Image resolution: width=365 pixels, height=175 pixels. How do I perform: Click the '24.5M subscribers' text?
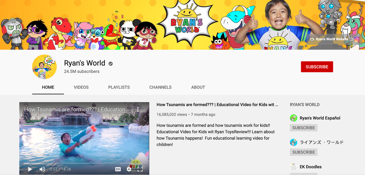point(82,71)
